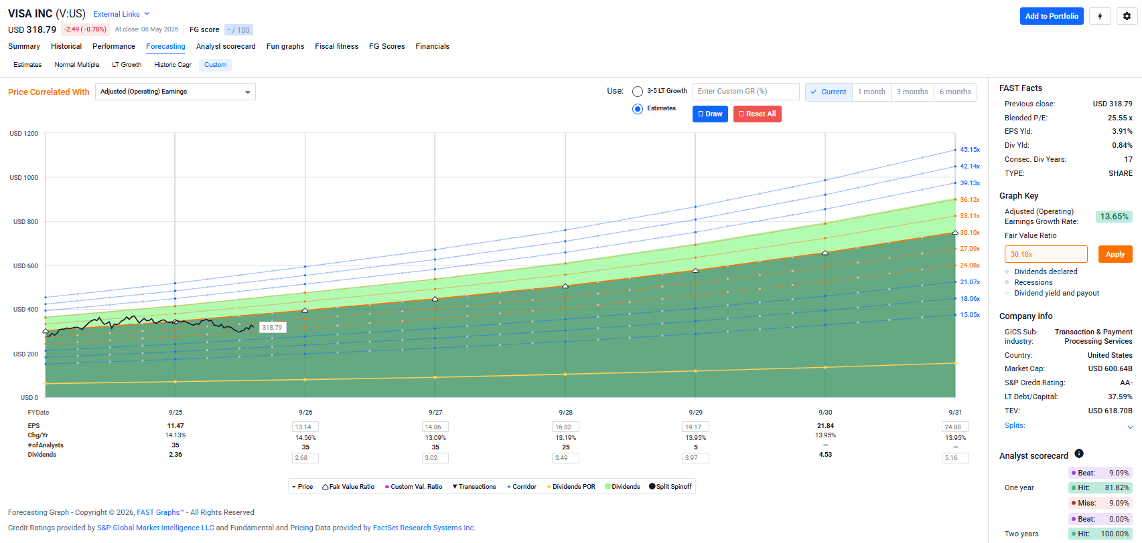Click the red Reset All button
Viewport: 1142px width, 543px height.
tap(758, 114)
